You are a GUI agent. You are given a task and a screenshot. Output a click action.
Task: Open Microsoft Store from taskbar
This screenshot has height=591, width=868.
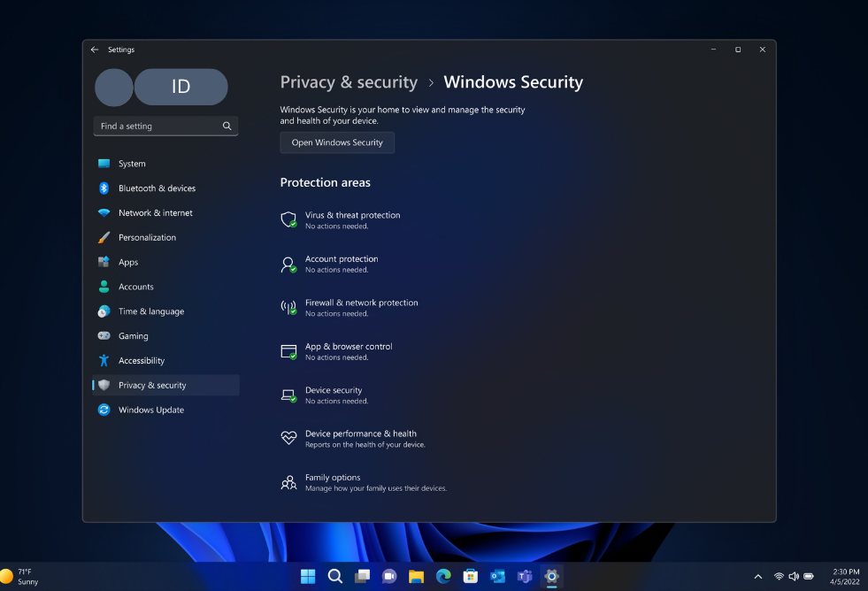click(471, 577)
